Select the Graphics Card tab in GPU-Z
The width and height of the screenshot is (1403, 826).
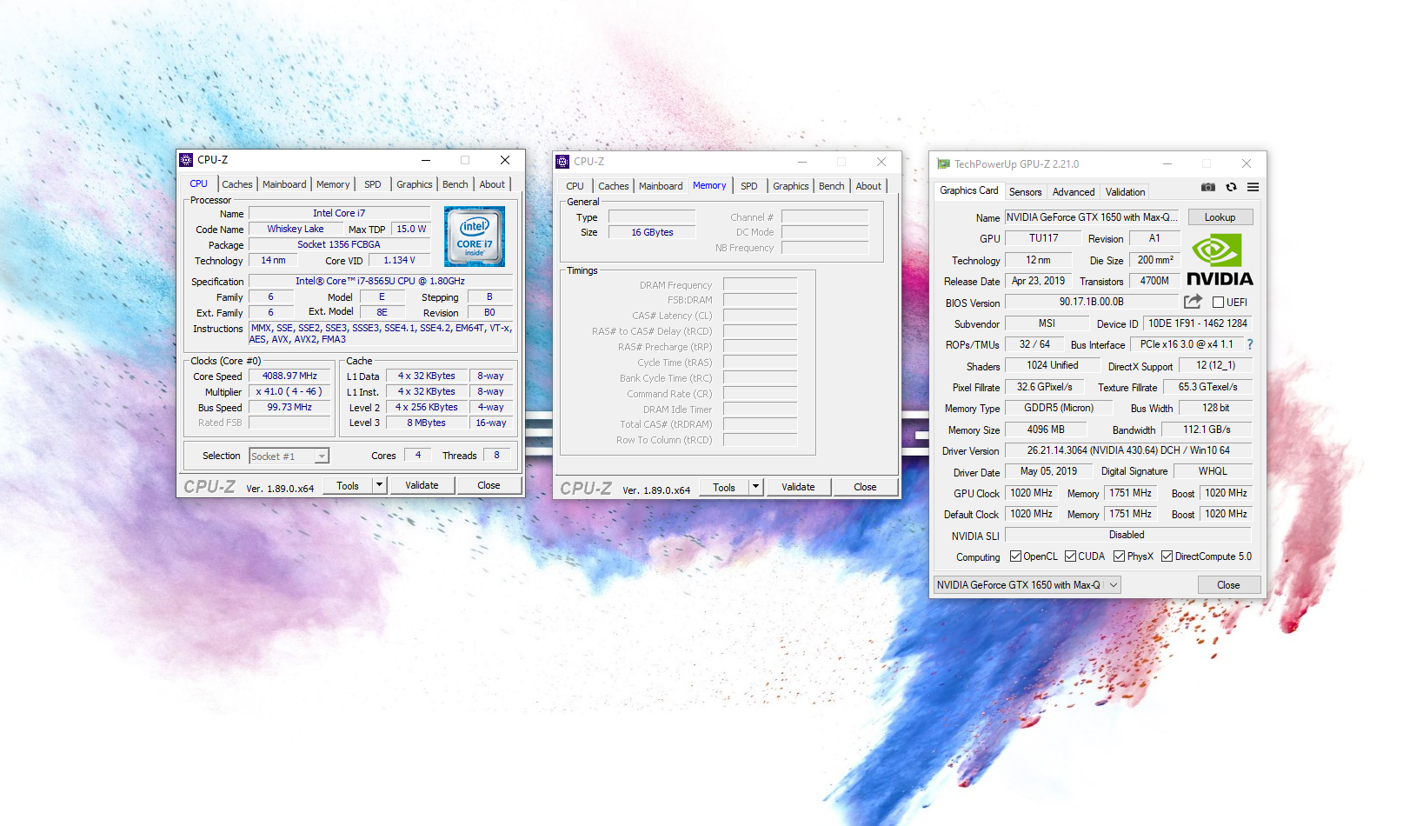point(969,190)
